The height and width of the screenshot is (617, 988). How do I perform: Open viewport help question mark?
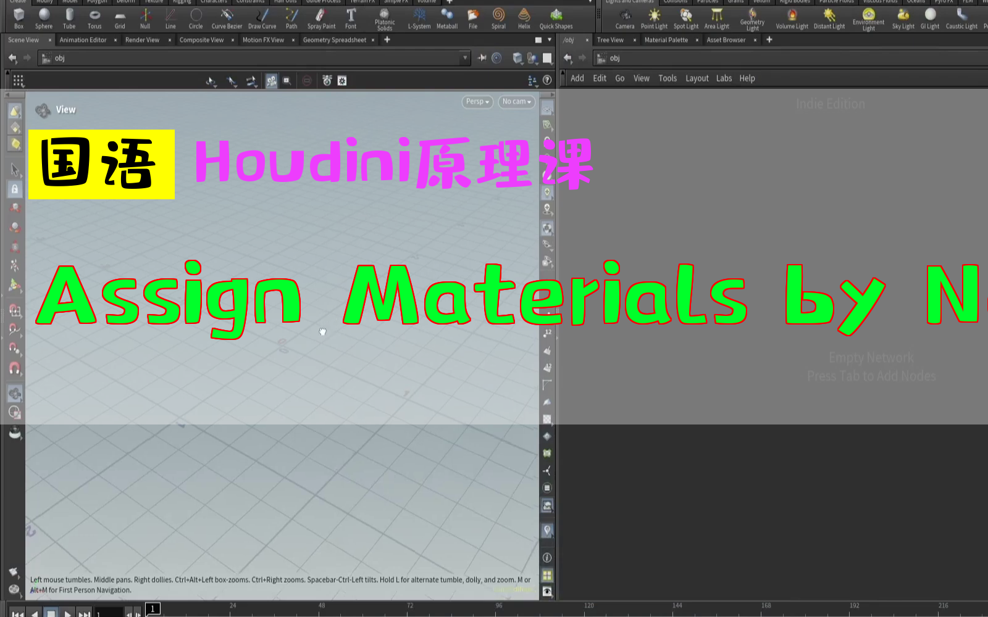[547, 80]
